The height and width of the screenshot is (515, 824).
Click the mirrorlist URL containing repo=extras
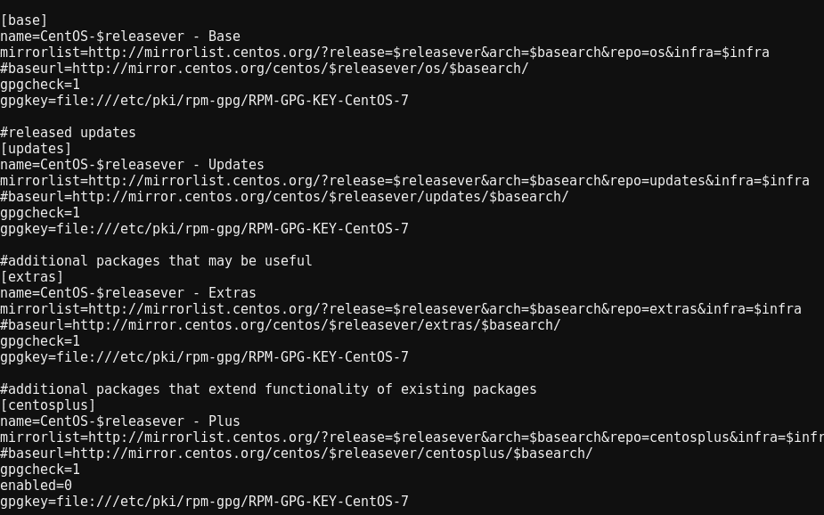(x=400, y=309)
